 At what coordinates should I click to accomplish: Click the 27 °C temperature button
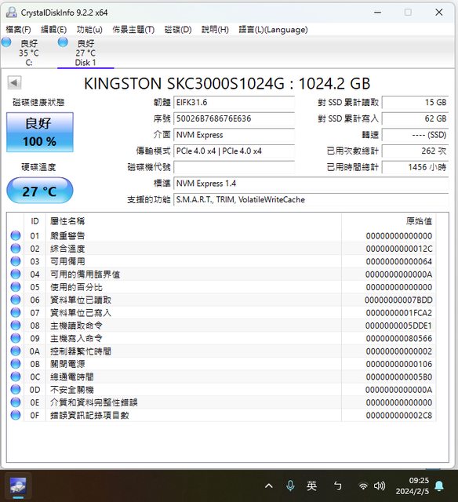pos(40,191)
